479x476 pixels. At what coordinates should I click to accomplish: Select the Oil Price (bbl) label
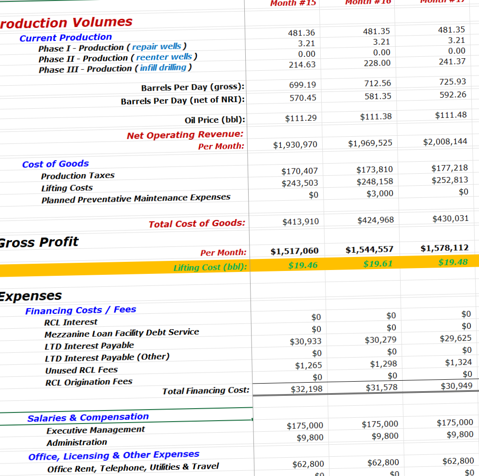[x=215, y=120]
